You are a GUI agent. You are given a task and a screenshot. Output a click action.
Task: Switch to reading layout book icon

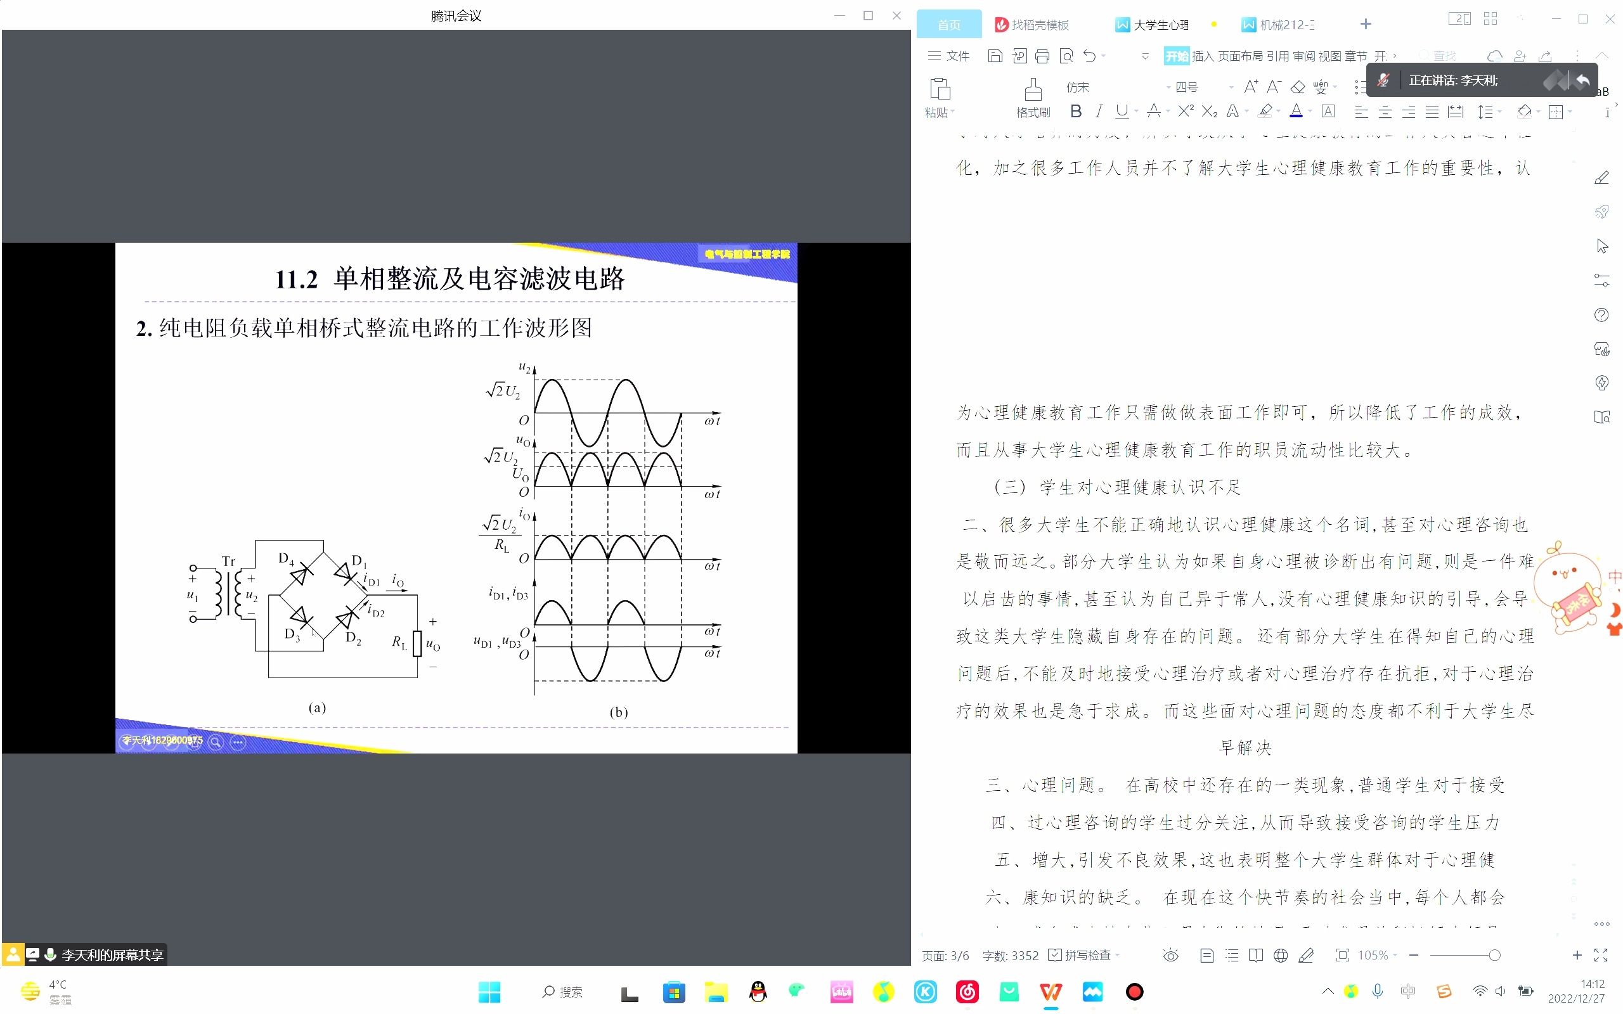tap(1255, 956)
